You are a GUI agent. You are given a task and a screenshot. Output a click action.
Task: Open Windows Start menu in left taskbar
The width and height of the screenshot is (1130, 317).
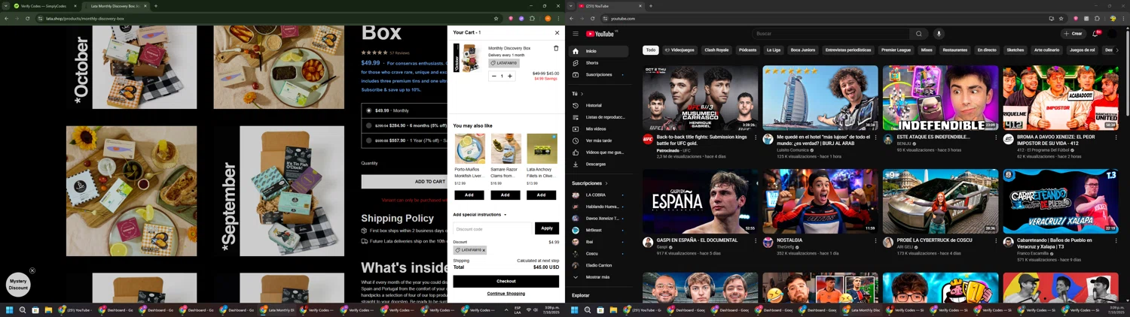point(10,309)
